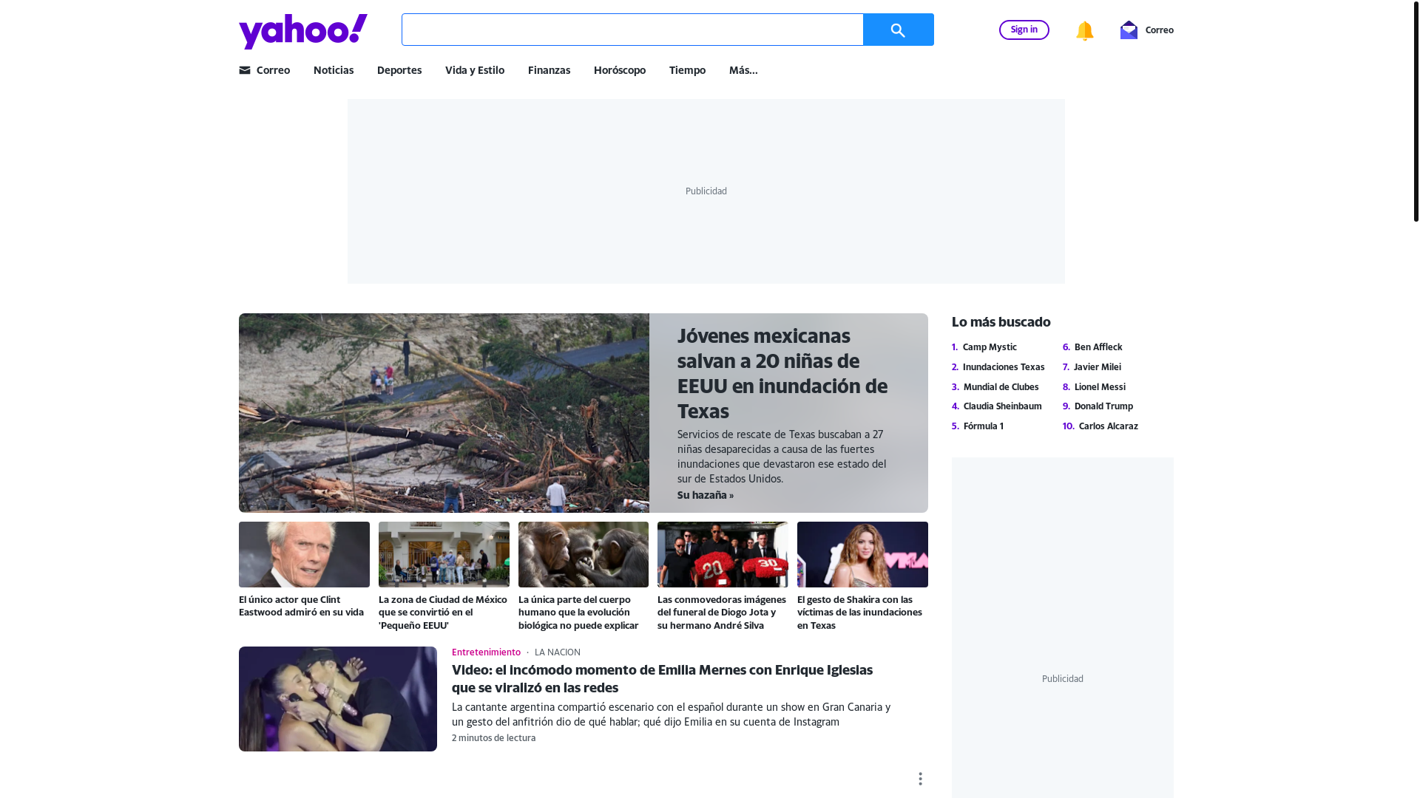Image resolution: width=1420 pixels, height=798 pixels.
Task: Select trending search Camp Mystic
Action: pos(990,347)
